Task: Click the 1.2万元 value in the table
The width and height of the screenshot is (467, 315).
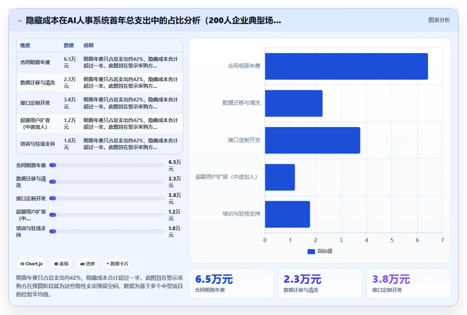Action: tap(69, 123)
